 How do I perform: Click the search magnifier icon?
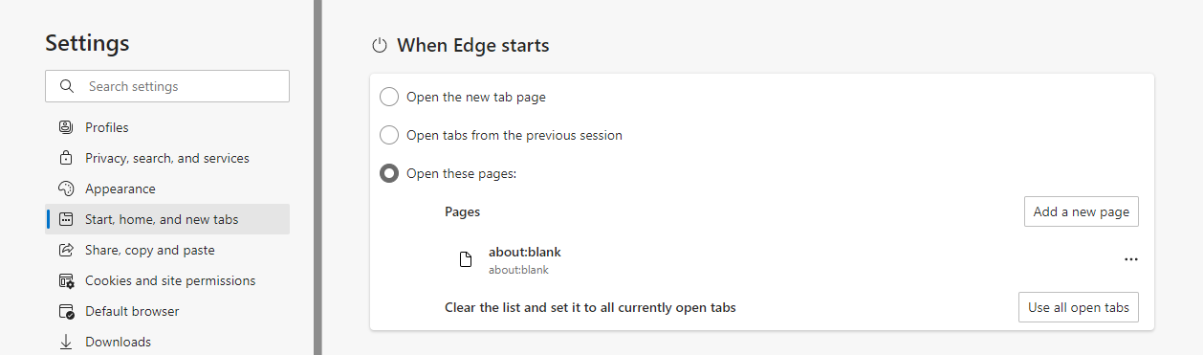66,86
